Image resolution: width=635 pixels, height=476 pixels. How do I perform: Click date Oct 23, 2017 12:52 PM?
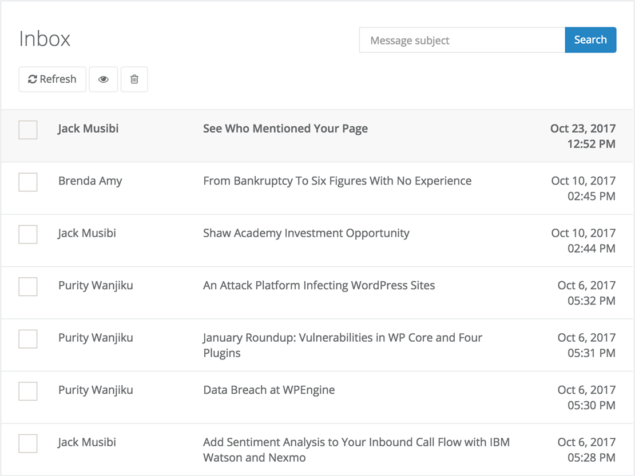(583, 137)
